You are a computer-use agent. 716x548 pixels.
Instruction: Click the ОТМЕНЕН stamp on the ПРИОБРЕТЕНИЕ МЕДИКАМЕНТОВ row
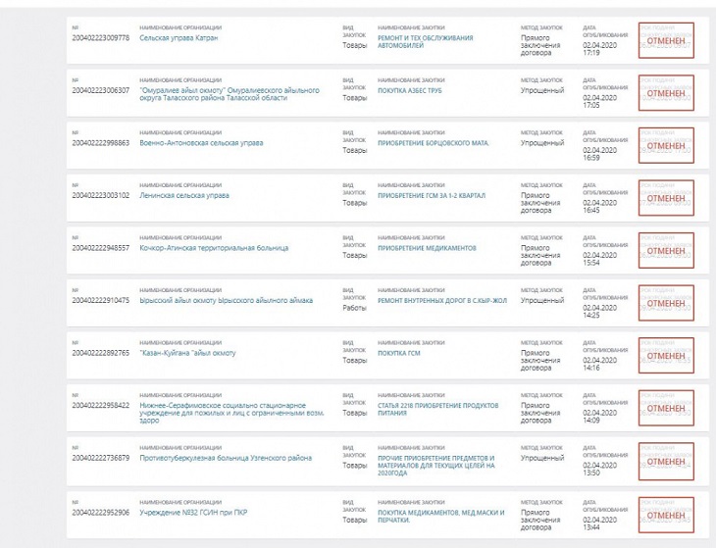pos(666,252)
